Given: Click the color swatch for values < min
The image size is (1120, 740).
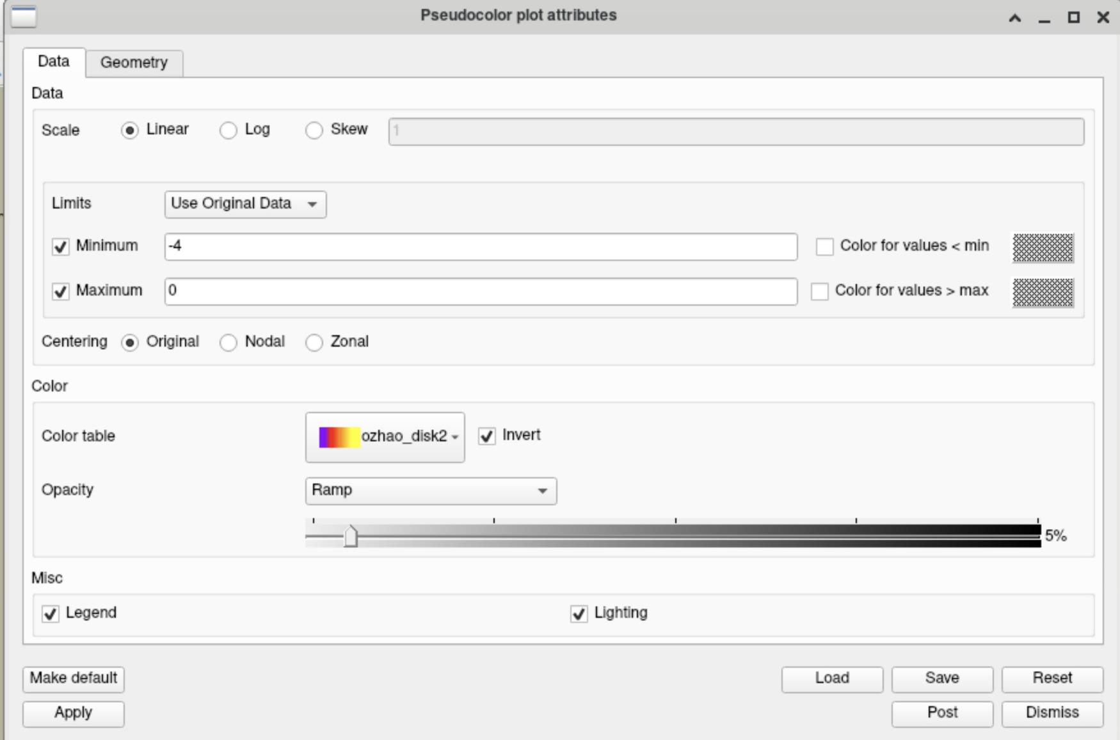Looking at the screenshot, I should pos(1042,248).
